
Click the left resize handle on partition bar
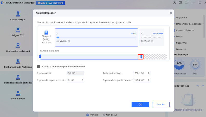pos(40,57)
